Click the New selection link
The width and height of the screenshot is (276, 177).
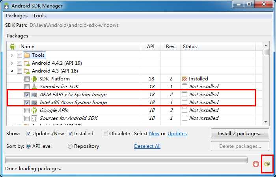(x=154, y=134)
